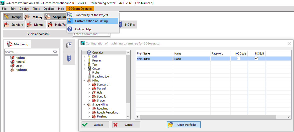
Task: Click the NC File shield icon
Action: [x=121, y=24]
